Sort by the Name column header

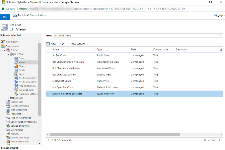tap(57, 49)
